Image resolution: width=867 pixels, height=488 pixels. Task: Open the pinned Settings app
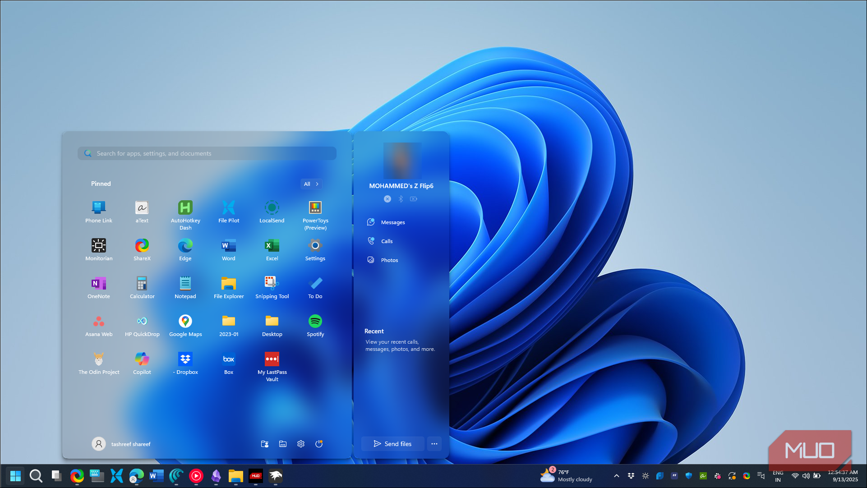[315, 250]
